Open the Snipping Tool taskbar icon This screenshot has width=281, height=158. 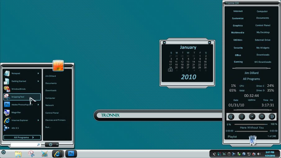tap(31, 154)
